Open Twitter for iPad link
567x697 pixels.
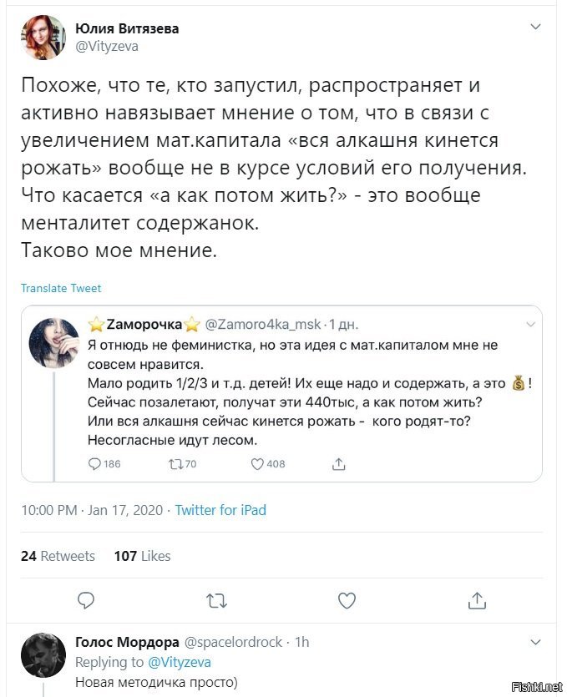(220, 510)
